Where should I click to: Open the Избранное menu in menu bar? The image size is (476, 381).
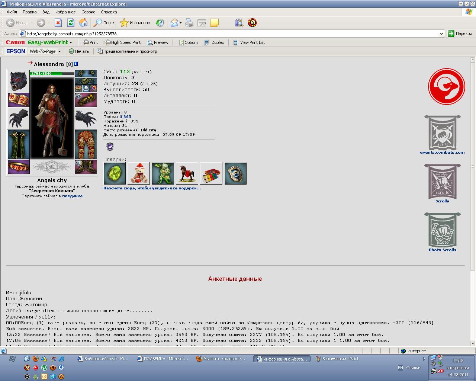click(x=65, y=12)
